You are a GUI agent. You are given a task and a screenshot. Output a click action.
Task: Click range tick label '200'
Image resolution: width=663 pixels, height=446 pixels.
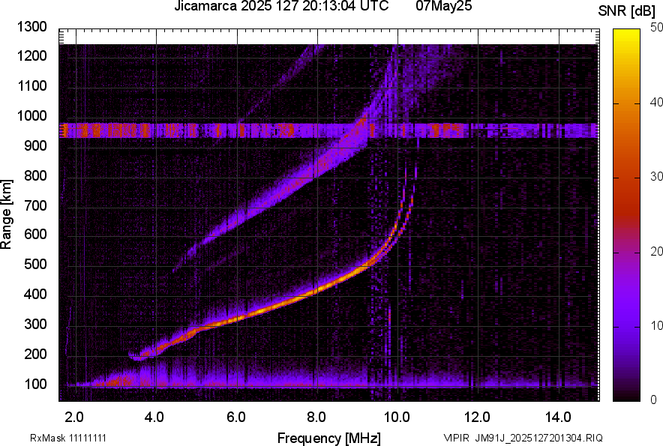click(x=35, y=355)
